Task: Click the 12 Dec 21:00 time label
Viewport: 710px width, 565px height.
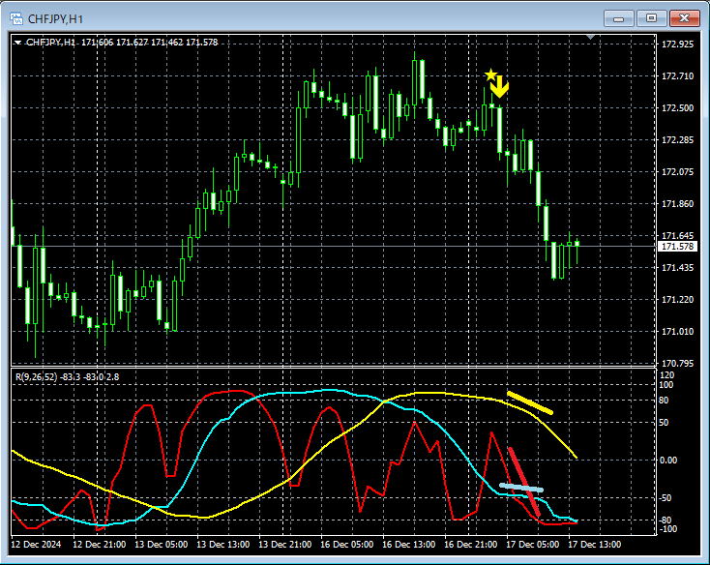Action: (100, 544)
